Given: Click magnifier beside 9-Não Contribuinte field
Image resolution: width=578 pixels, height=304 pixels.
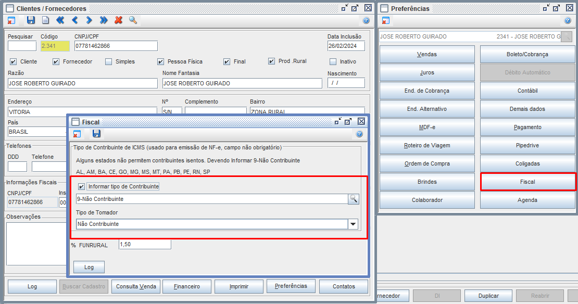Looking at the screenshot, I should coord(354,199).
